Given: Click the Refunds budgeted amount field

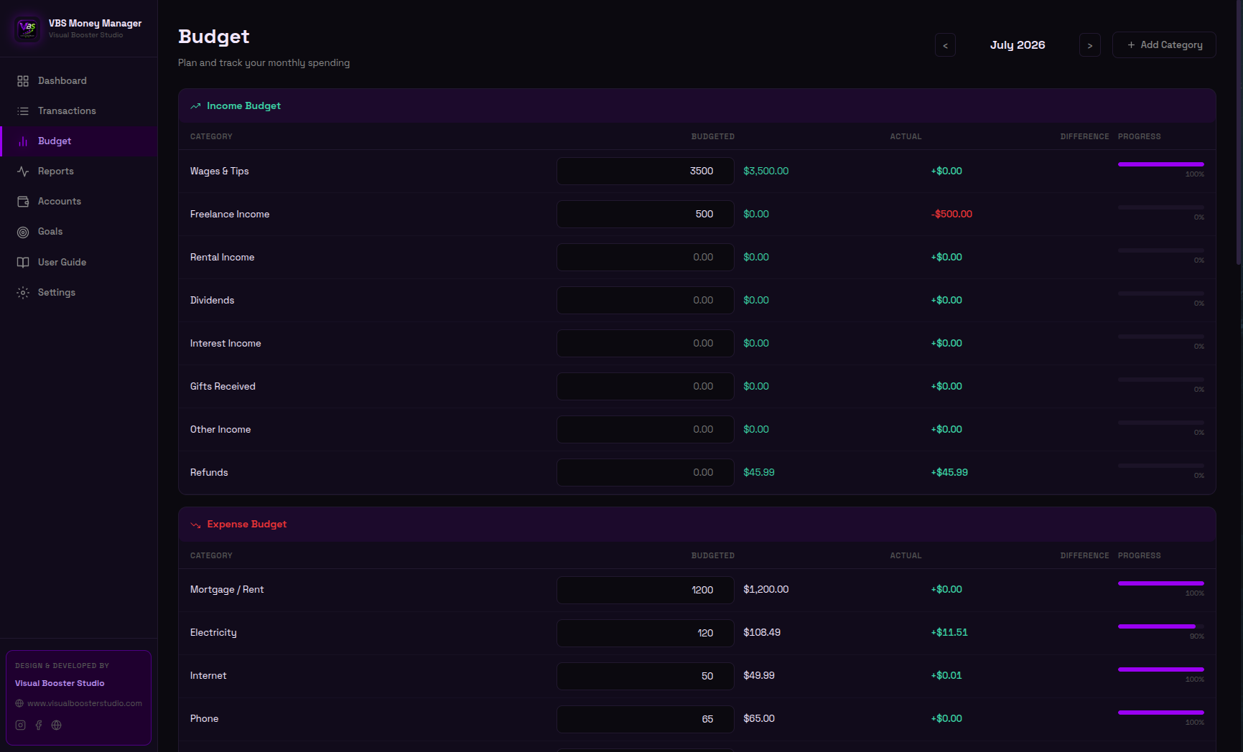Looking at the screenshot, I should tap(646, 473).
